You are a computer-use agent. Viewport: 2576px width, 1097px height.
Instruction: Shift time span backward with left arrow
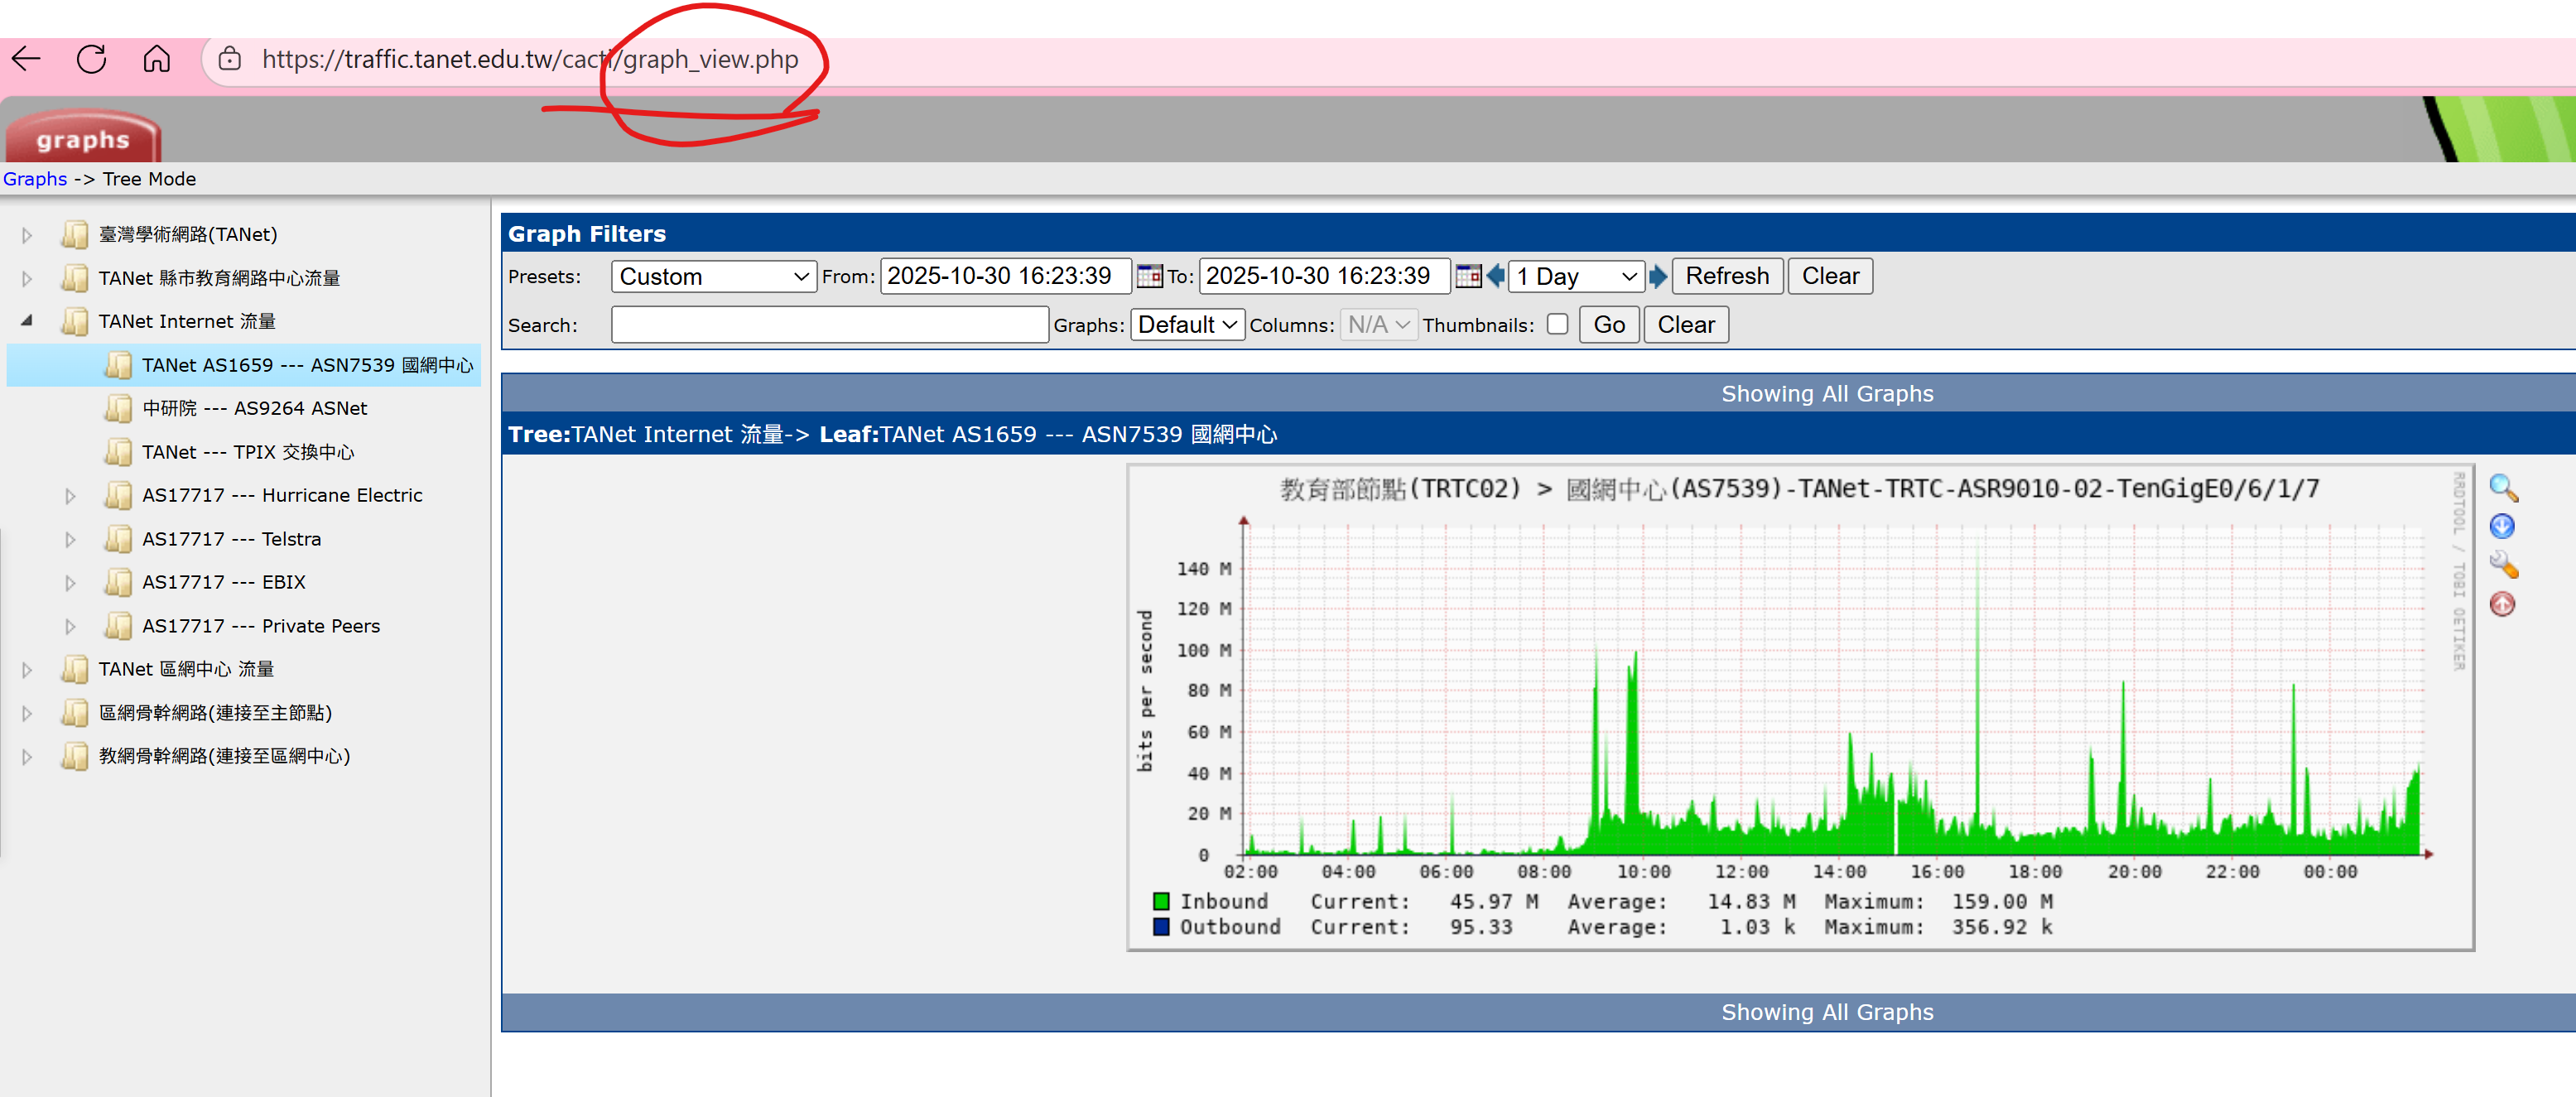point(1495,276)
